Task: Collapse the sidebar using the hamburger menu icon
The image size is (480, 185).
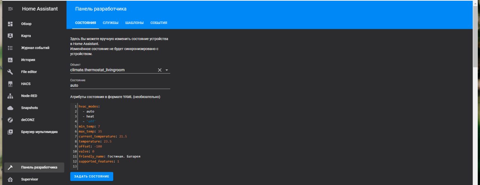Action: (10, 9)
